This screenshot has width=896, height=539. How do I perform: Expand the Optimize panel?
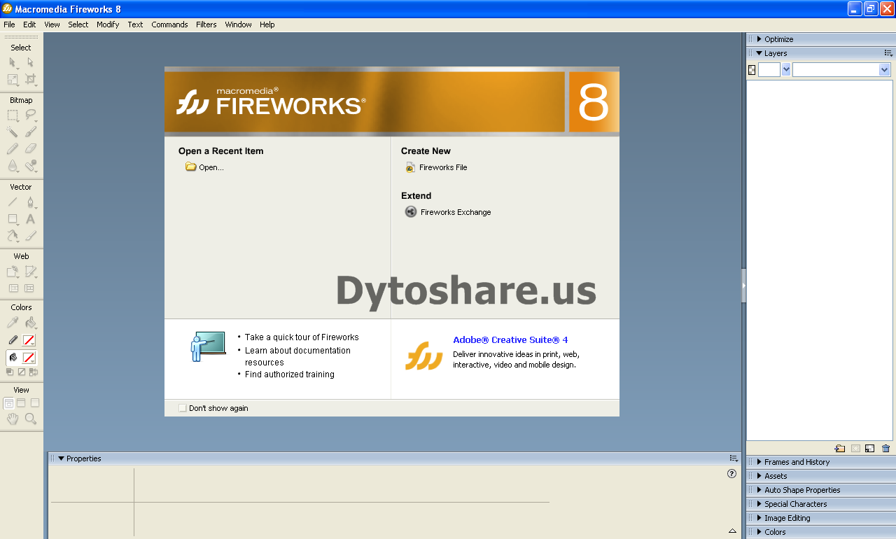pos(759,38)
